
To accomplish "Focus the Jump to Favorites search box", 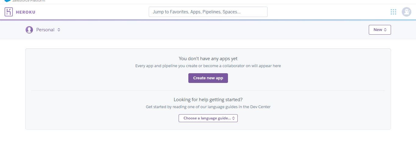I will 208,12.
